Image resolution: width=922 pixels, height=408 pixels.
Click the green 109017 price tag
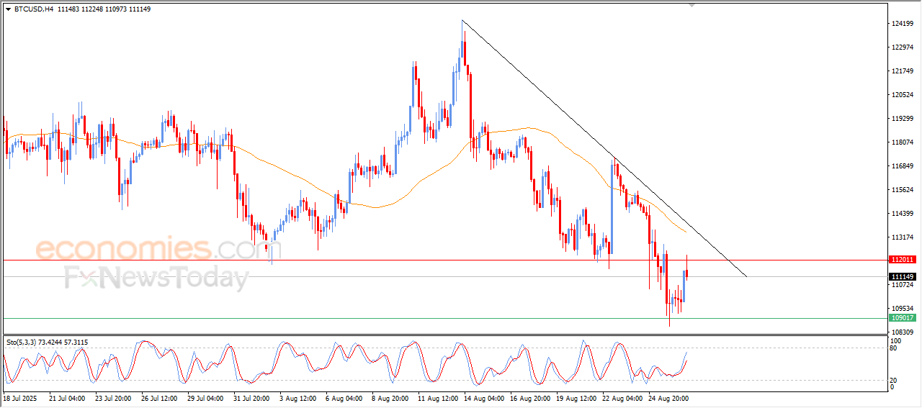pyautogui.click(x=902, y=318)
